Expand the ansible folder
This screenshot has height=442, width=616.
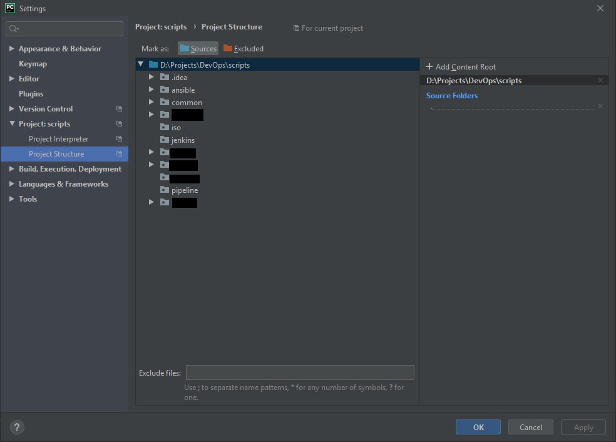[x=151, y=90]
